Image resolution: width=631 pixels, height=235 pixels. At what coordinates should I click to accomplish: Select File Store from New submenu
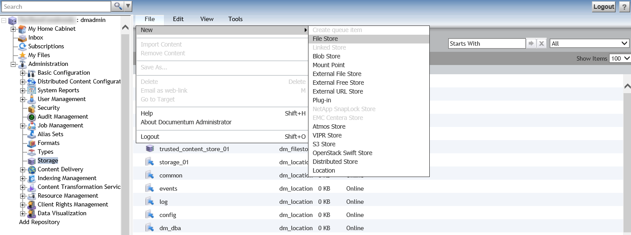pyautogui.click(x=325, y=39)
